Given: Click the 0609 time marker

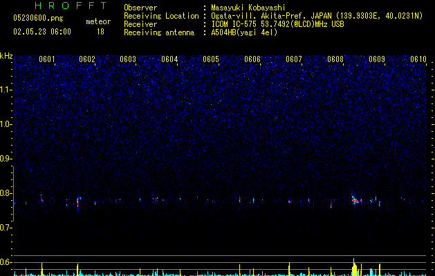Looking at the screenshot, I should pos(377,59).
